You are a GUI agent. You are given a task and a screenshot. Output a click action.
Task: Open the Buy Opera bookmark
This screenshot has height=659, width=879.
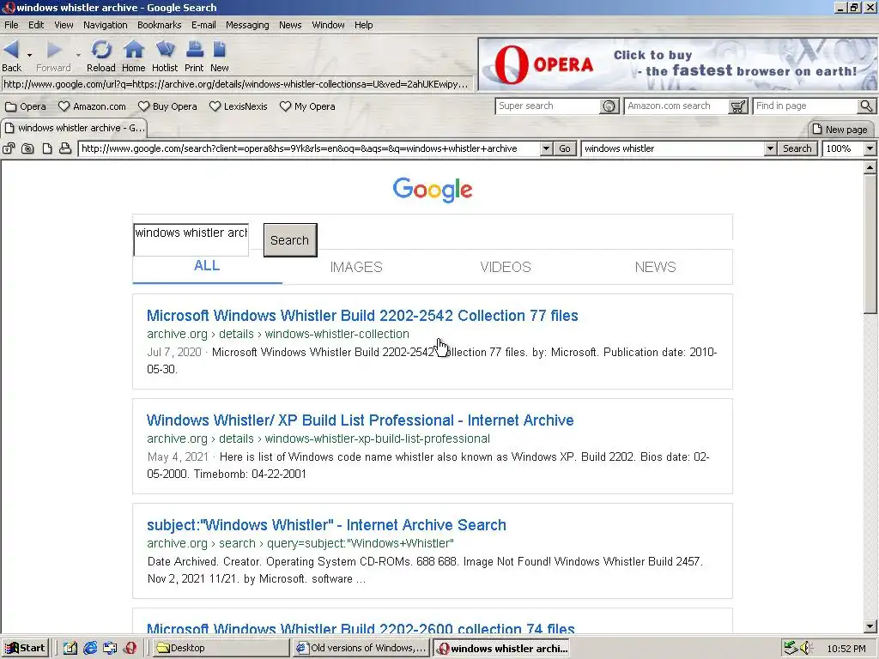[167, 106]
